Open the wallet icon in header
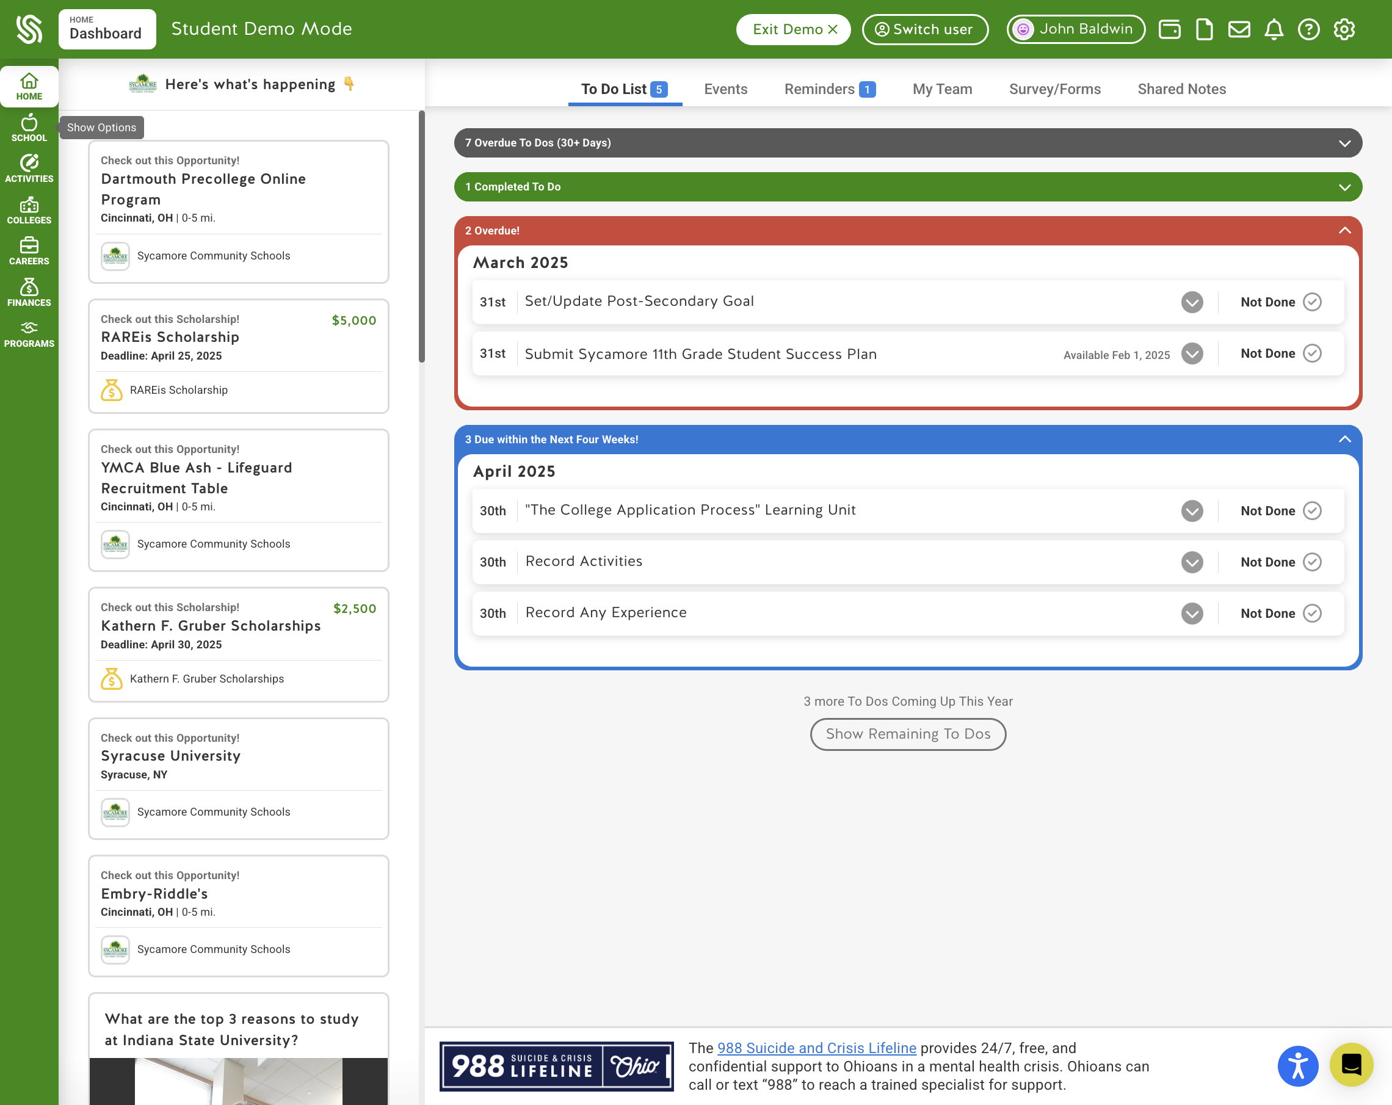 point(1169,29)
